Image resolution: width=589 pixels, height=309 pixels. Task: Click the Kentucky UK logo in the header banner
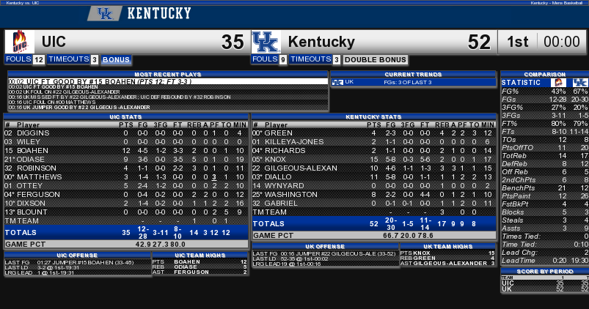105,13
